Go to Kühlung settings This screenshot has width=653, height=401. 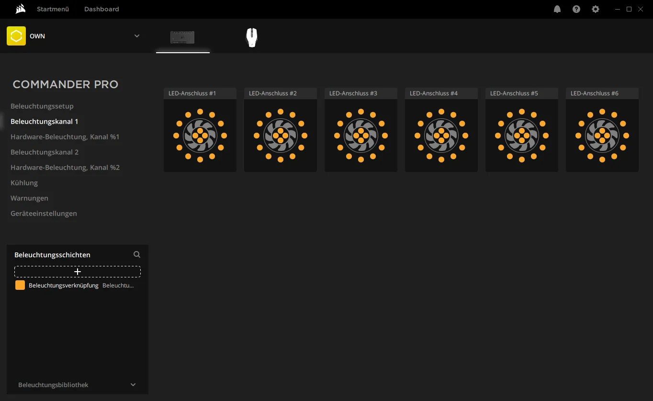coord(24,183)
